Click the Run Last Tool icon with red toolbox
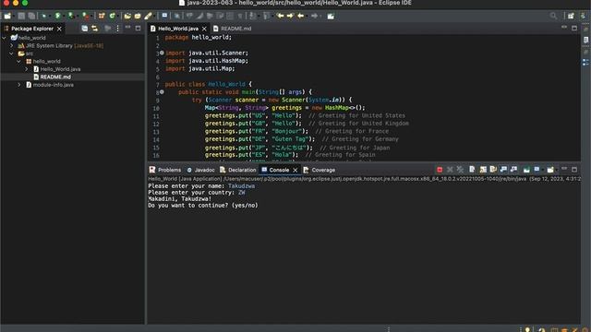The width and height of the screenshot is (591, 332). (x=86, y=16)
